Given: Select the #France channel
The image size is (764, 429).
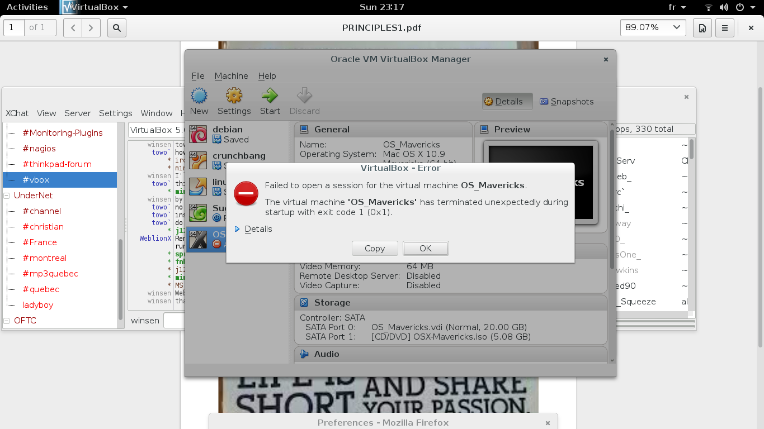Looking at the screenshot, I should click(x=40, y=242).
